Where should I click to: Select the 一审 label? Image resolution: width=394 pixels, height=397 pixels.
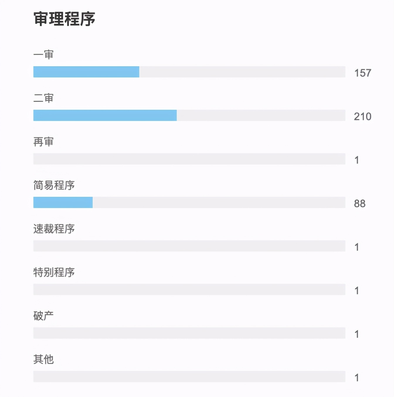click(x=43, y=55)
